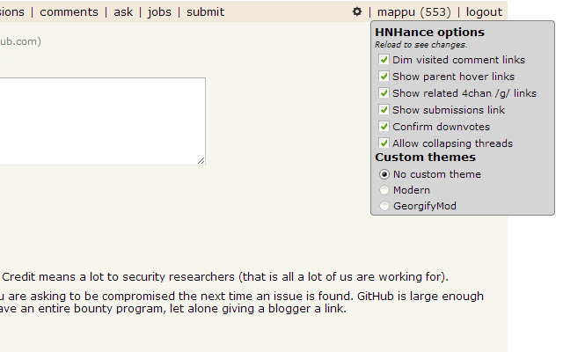Click the logout link
The height and width of the screenshot is (352, 563).
click(484, 12)
